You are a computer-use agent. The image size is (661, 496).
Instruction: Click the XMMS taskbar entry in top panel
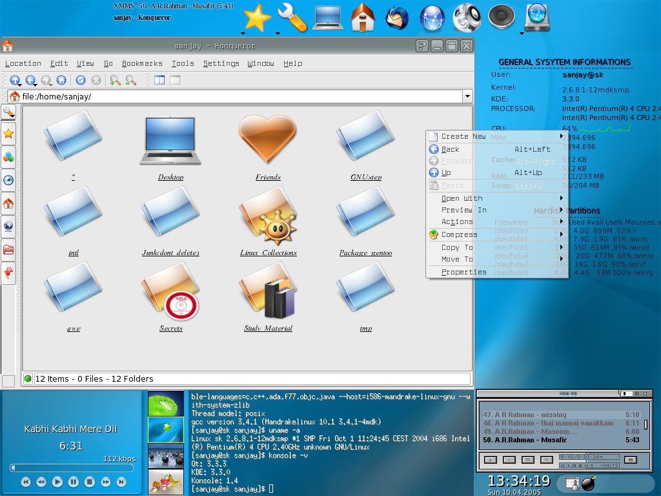pyautogui.click(x=173, y=6)
